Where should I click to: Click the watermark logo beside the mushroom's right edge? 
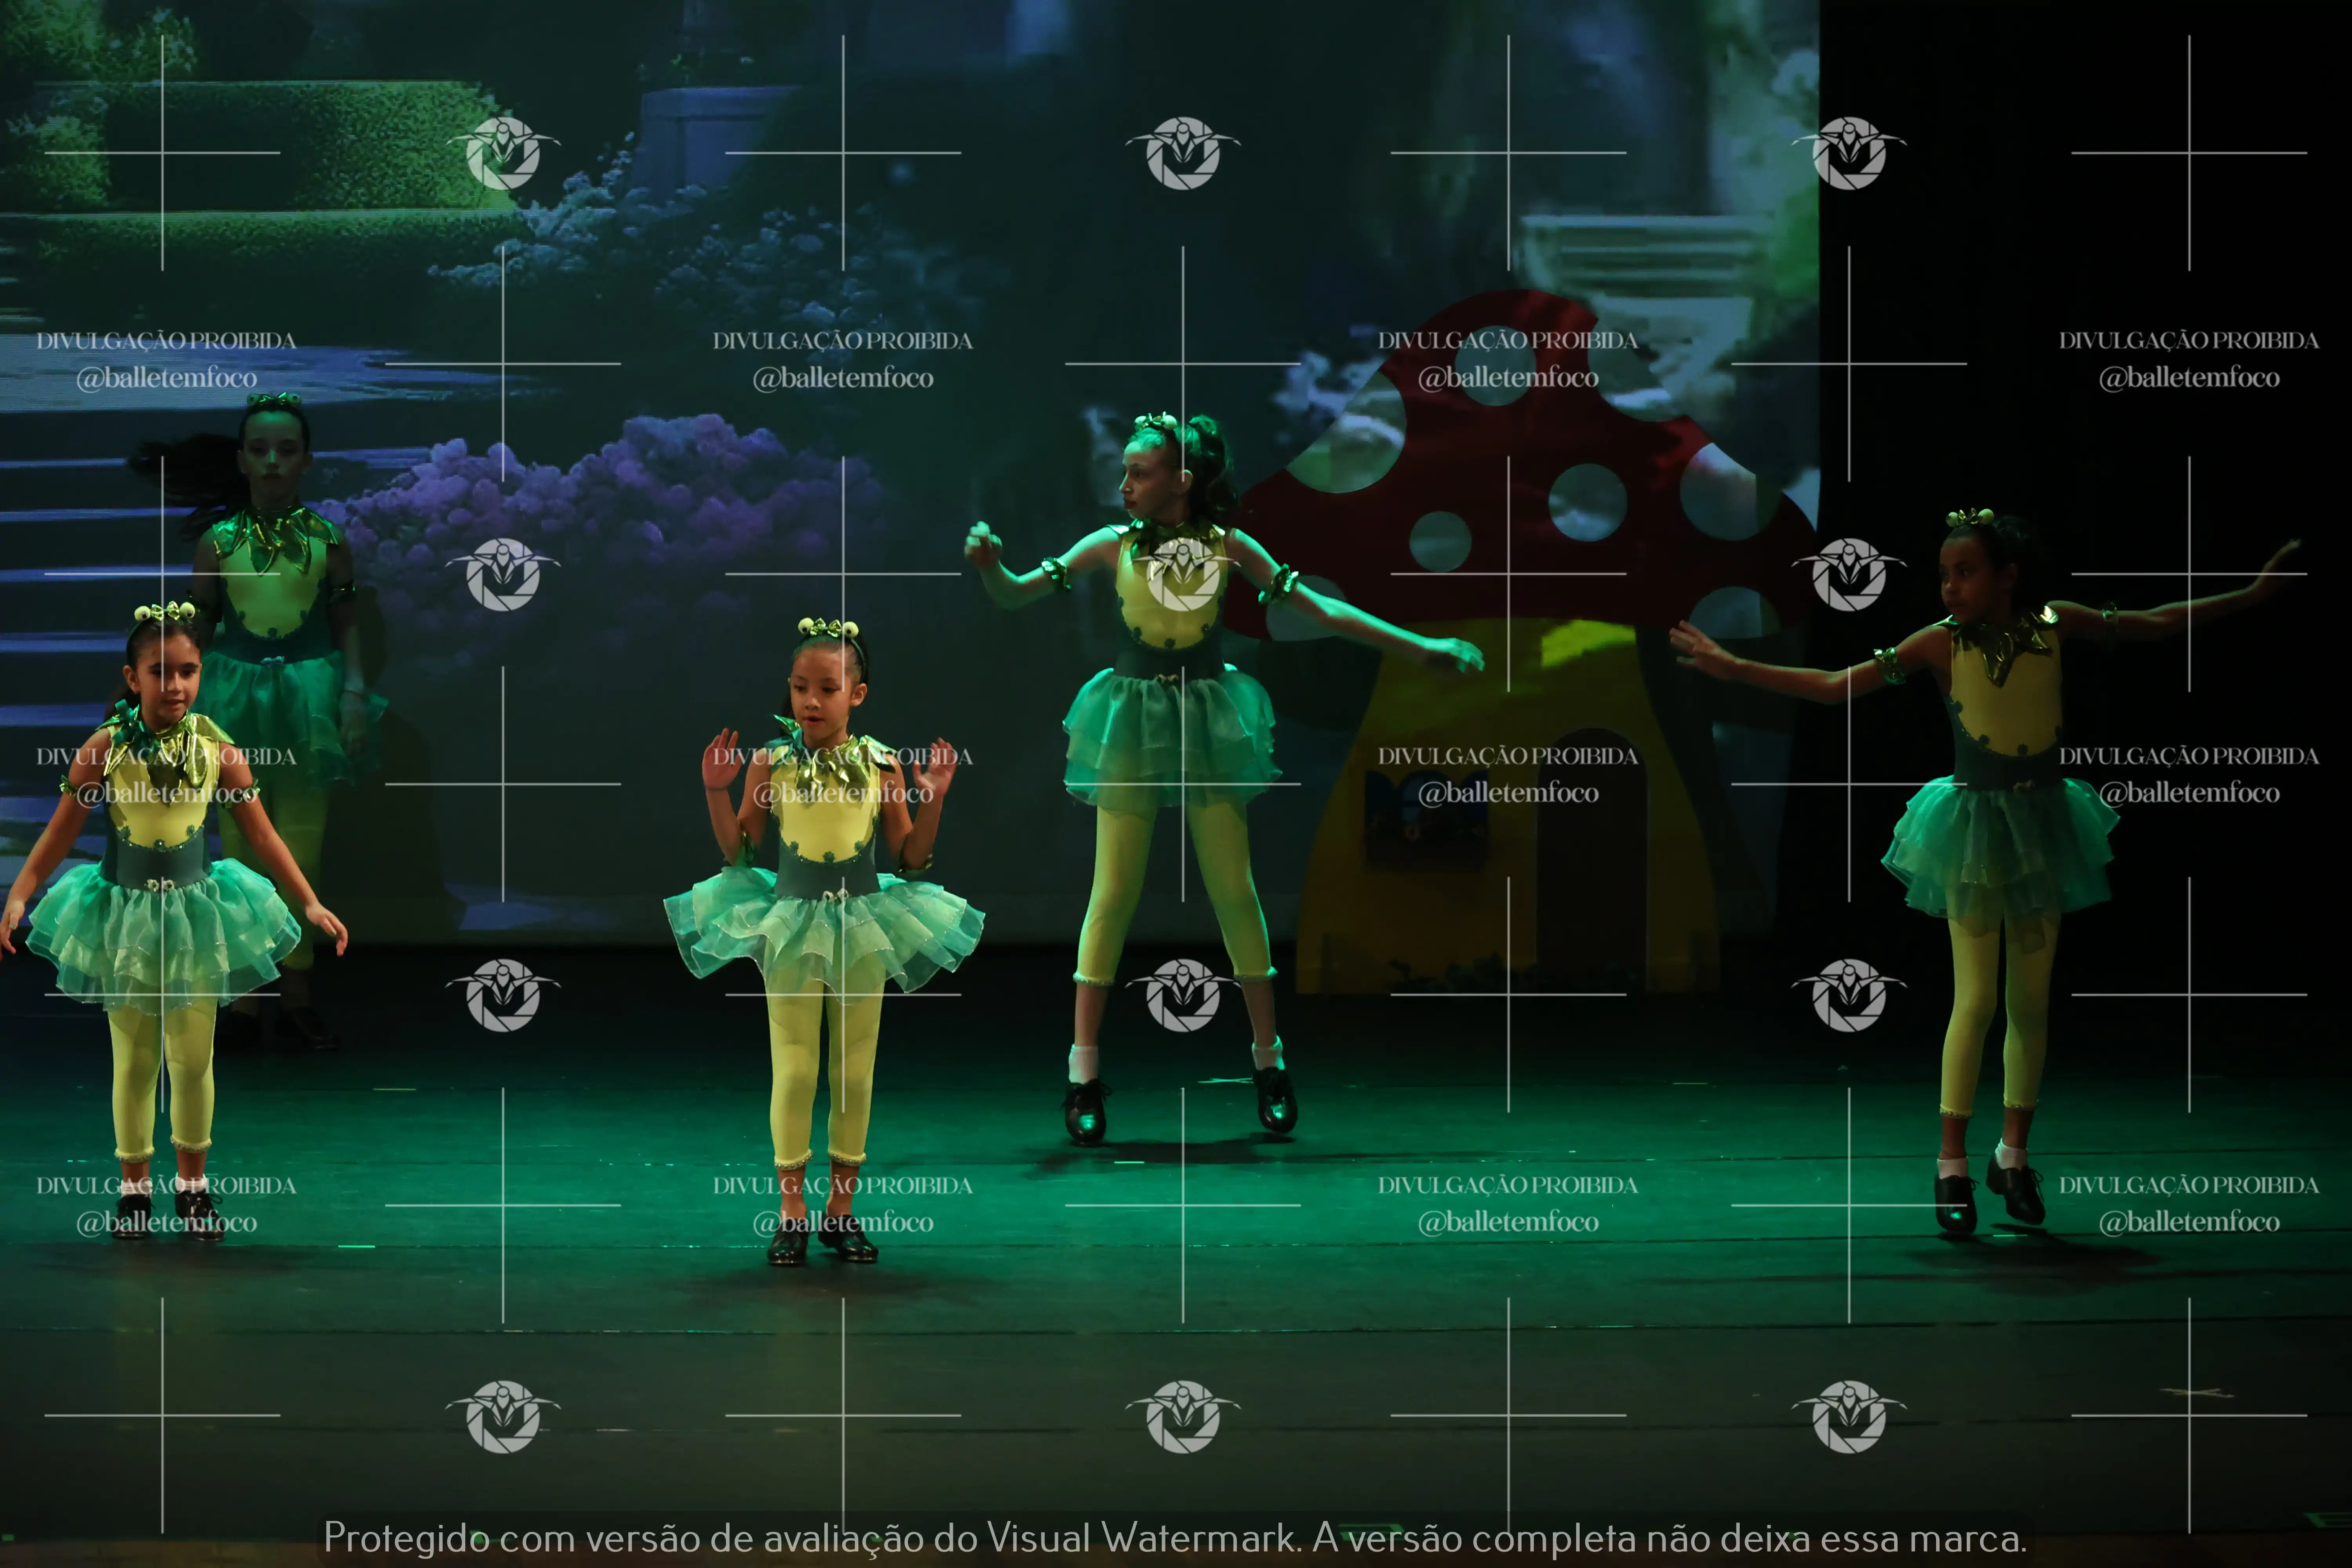1849,574
